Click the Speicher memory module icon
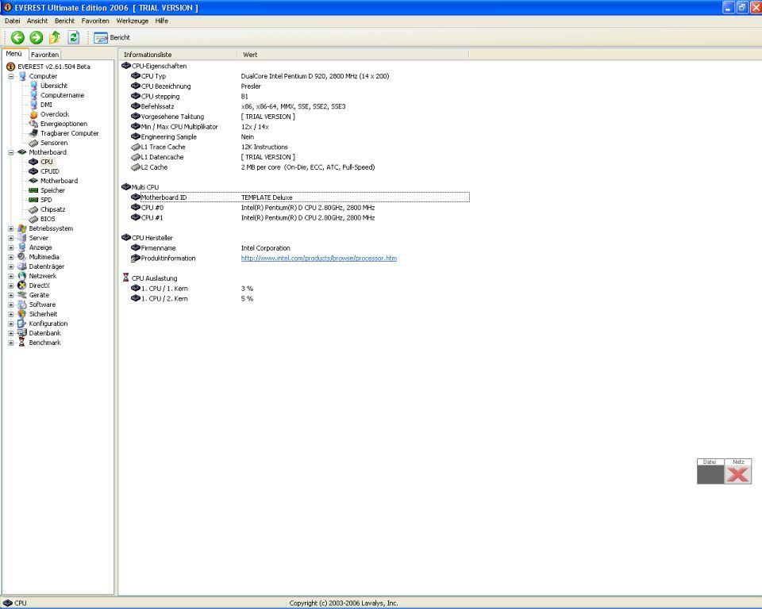 (x=33, y=190)
